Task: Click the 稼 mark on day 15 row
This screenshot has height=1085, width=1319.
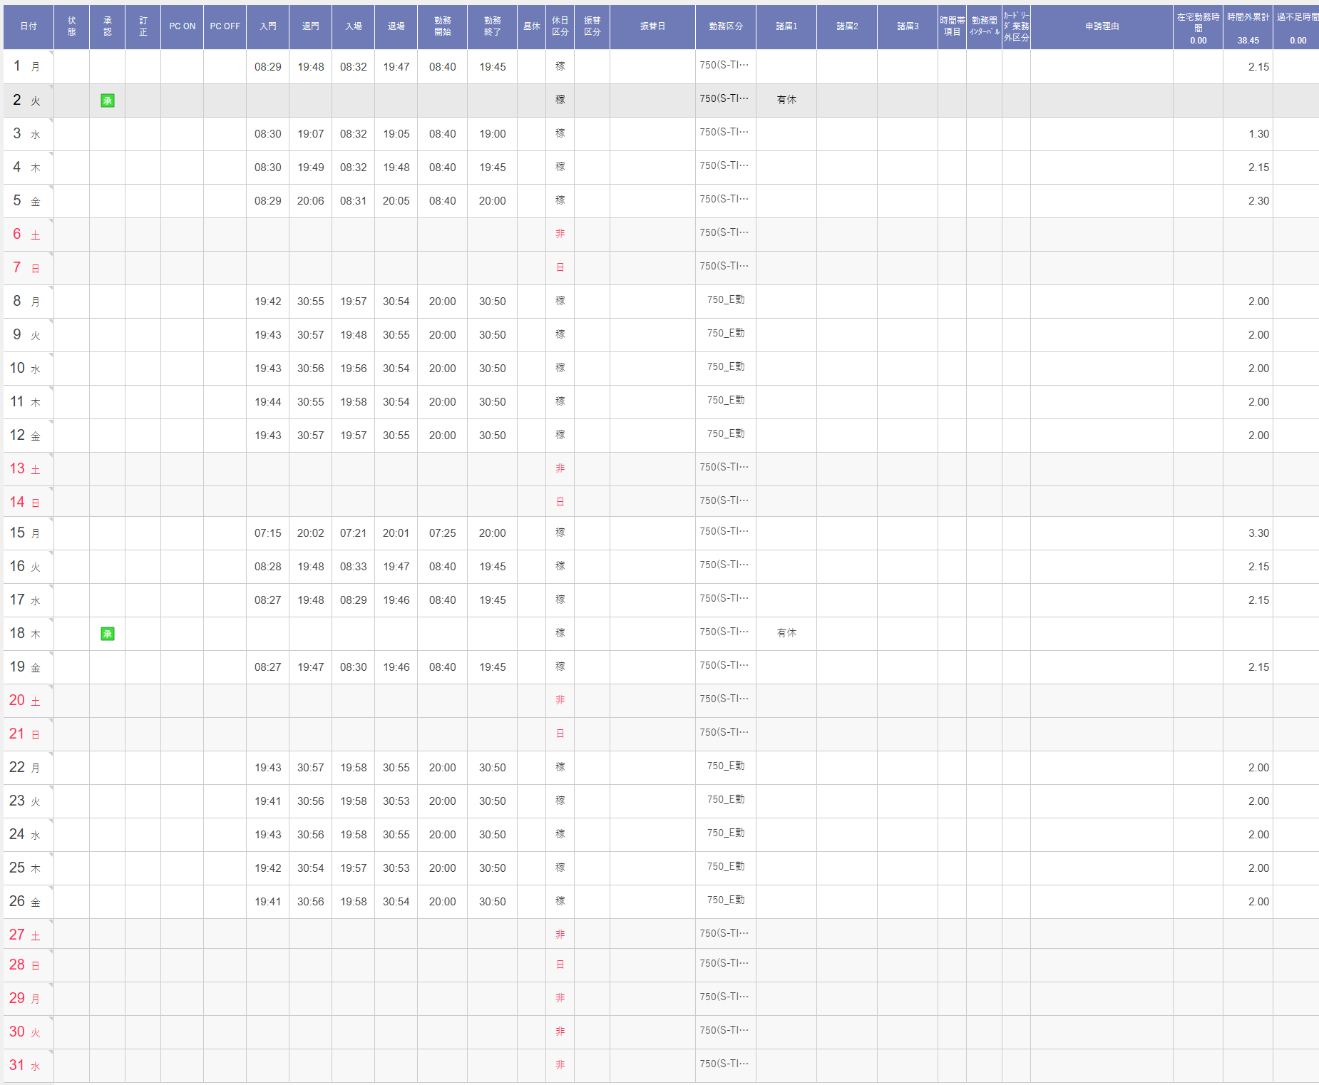Action: pyautogui.click(x=560, y=533)
